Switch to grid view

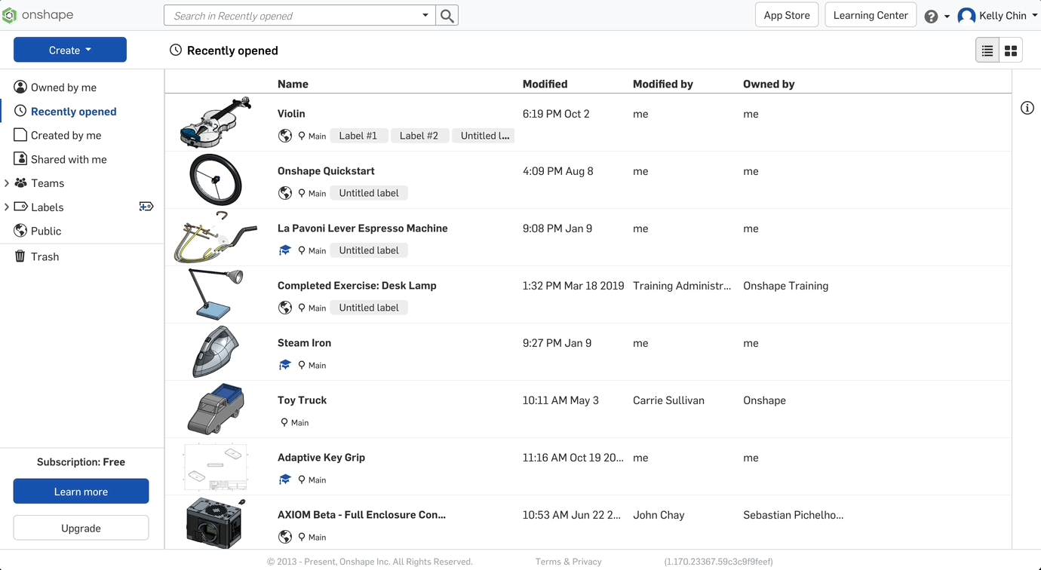tap(1011, 51)
